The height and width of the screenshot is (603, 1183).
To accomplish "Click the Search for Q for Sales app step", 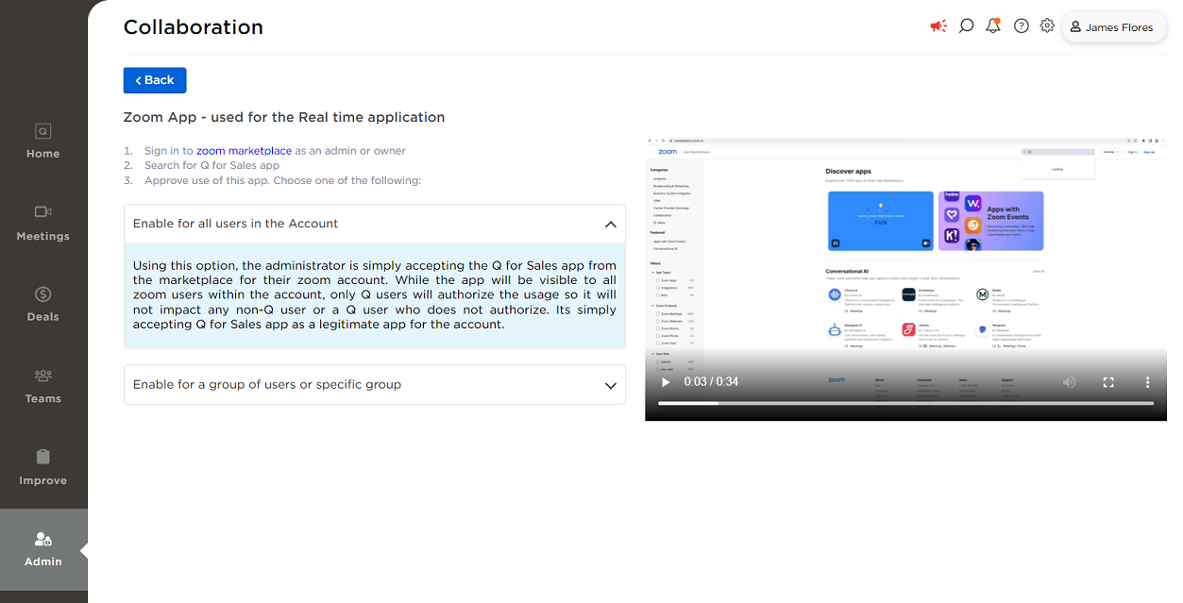I will coord(211,165).
